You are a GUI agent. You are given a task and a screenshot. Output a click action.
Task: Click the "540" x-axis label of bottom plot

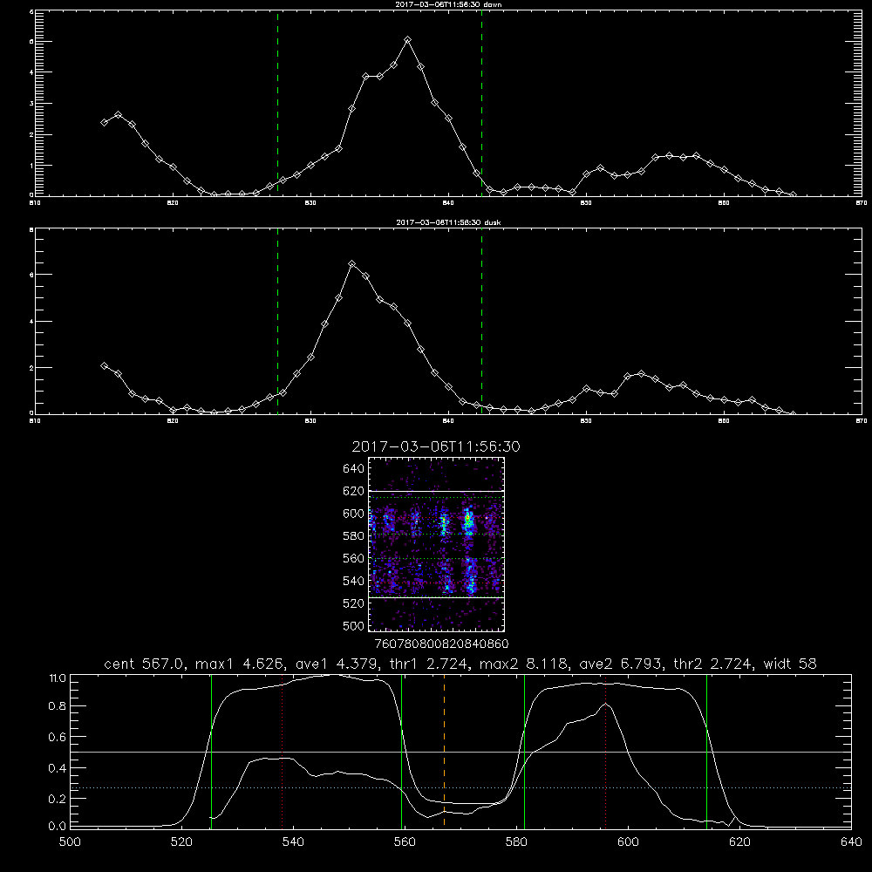(x=293, y=842)
